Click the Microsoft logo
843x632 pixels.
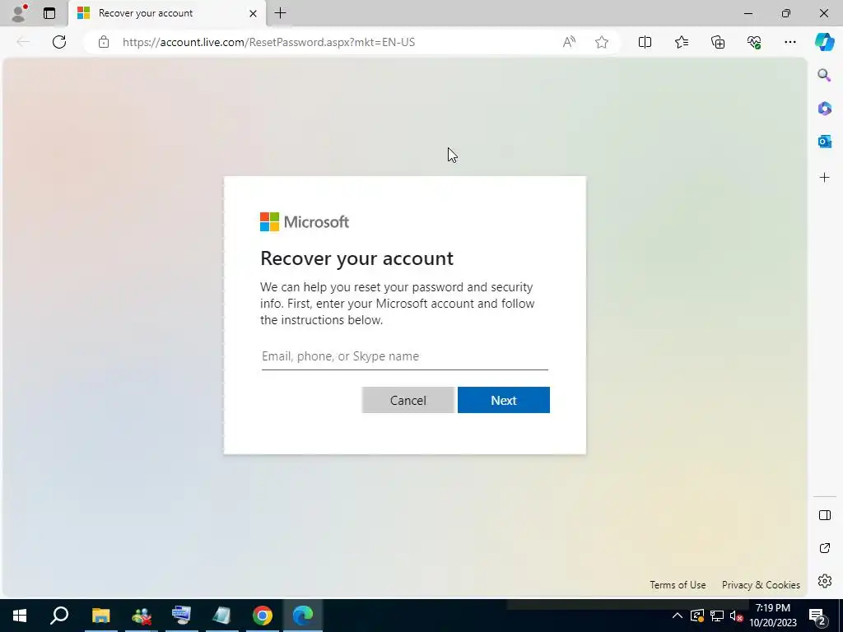click(x=305, y=222)
